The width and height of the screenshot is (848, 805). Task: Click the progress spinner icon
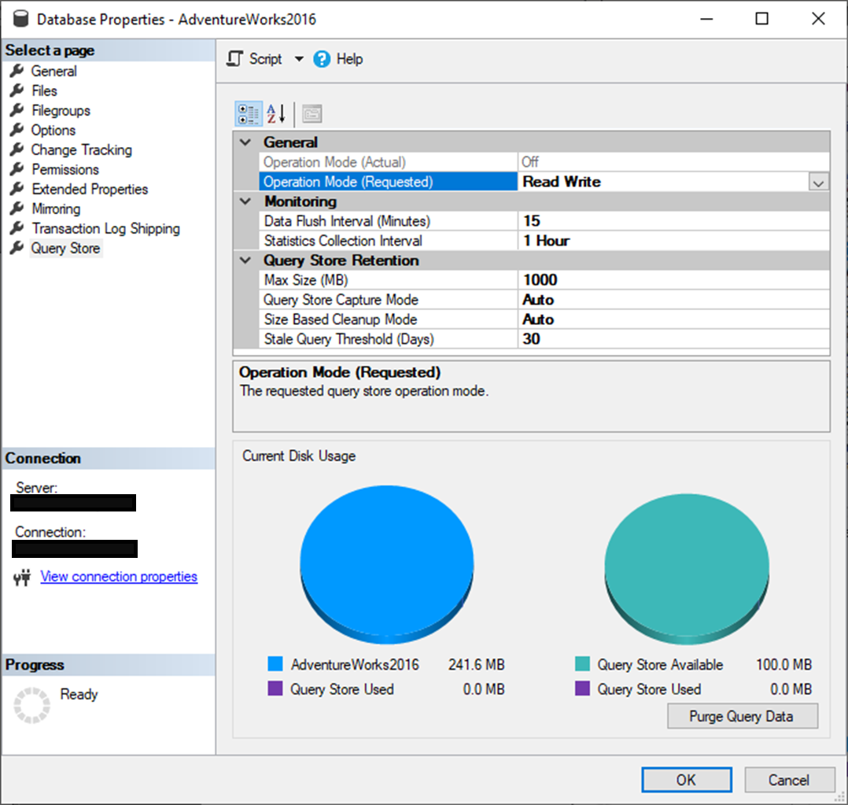[31, 705]
